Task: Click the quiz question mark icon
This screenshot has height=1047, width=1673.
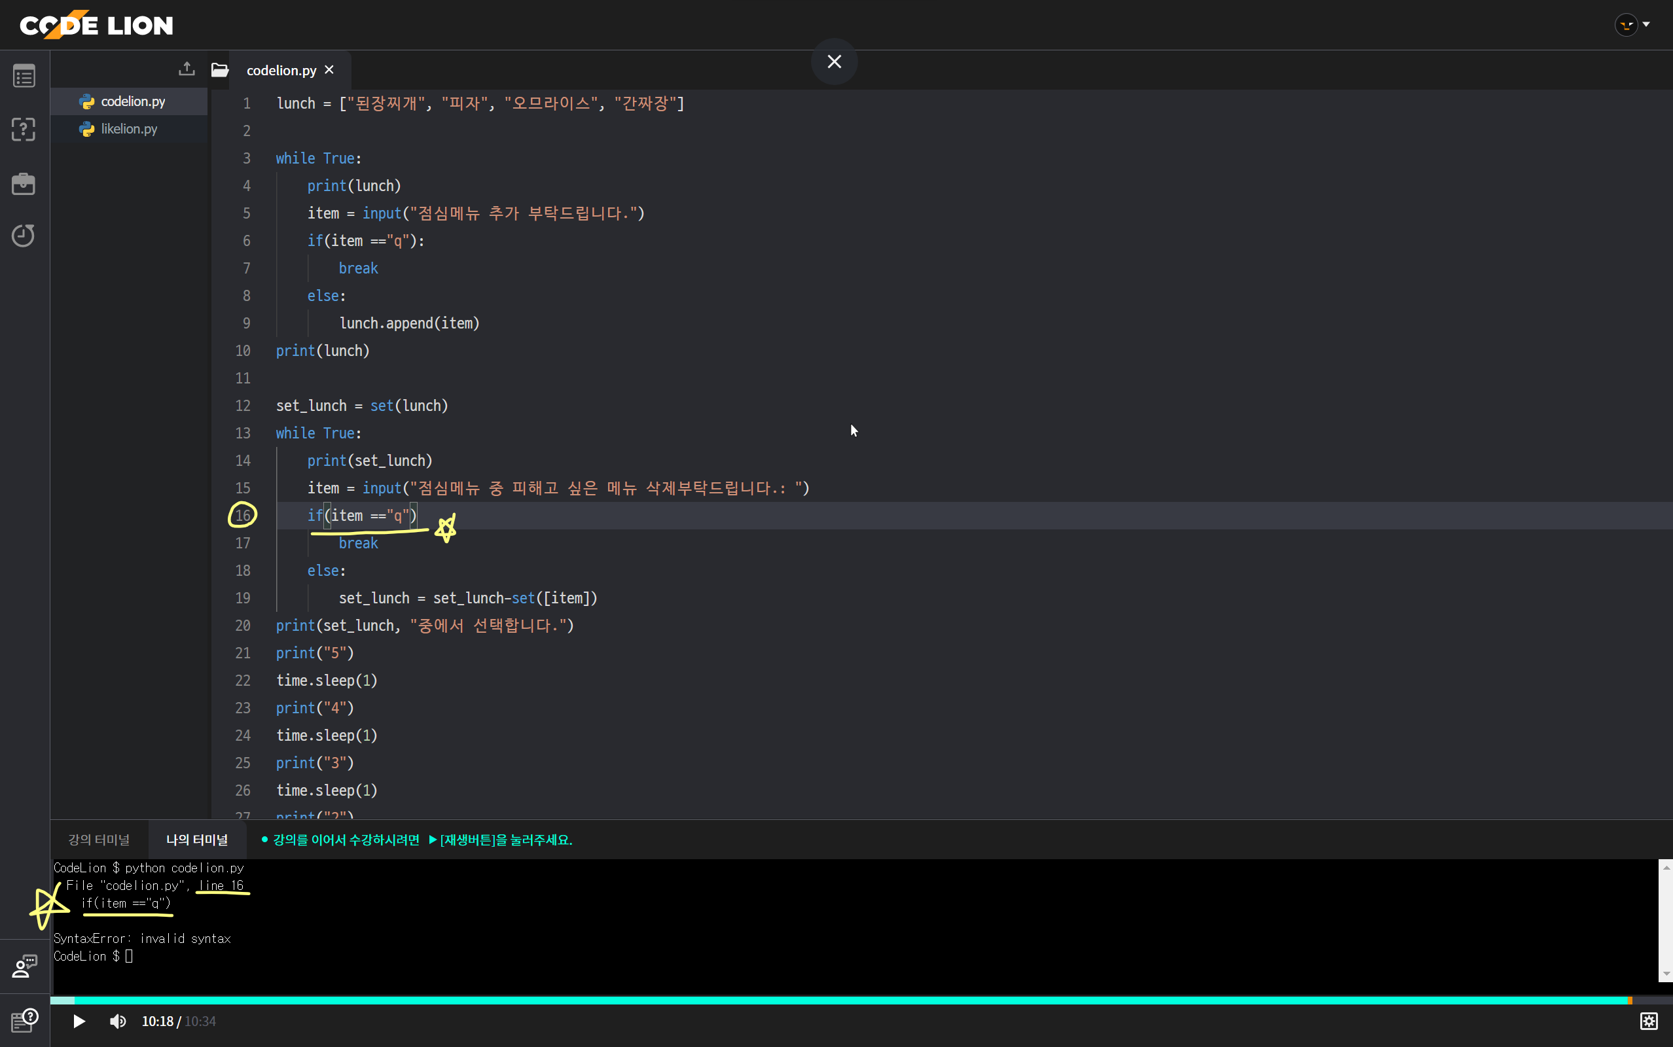Action: [x=24, y=130]
